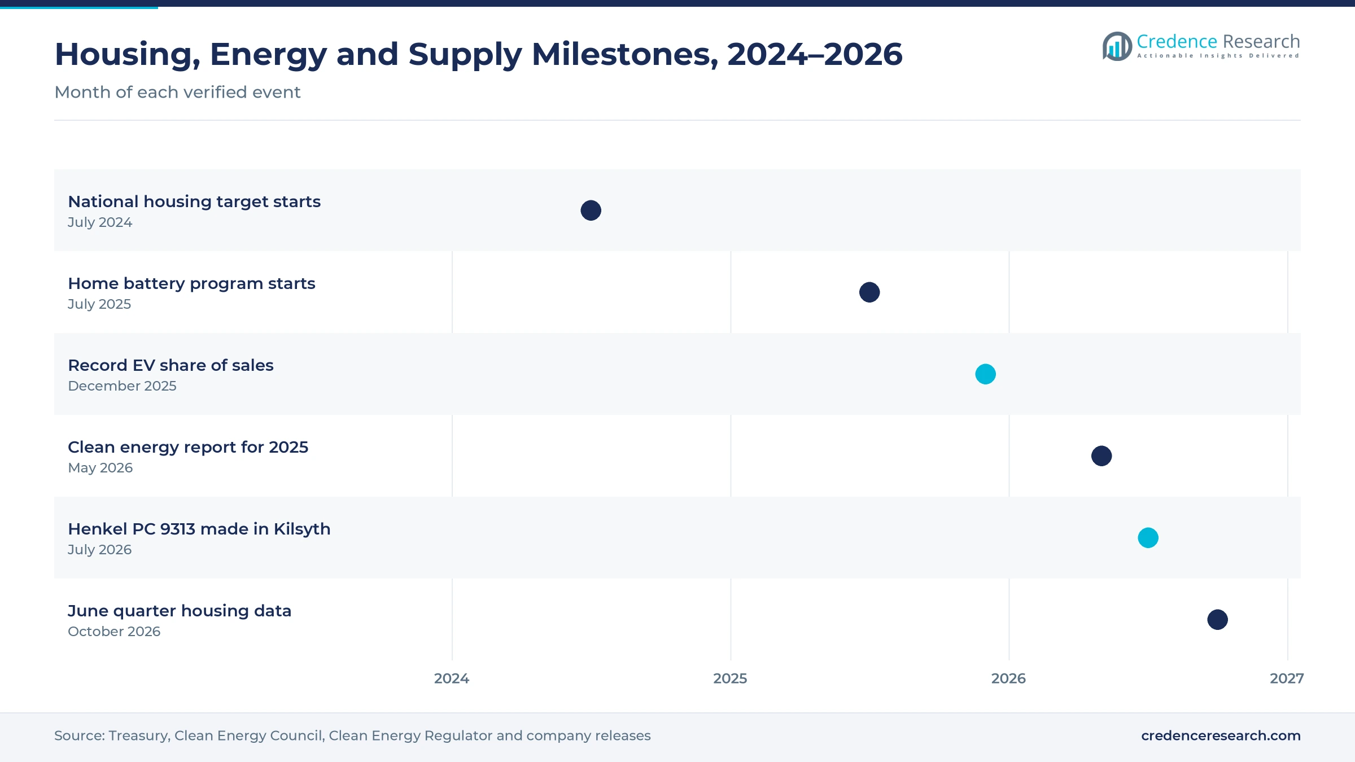This screenshot has height=762, width=1355.
Task: Click the 2024 axis label
Action: coord(452,678)
